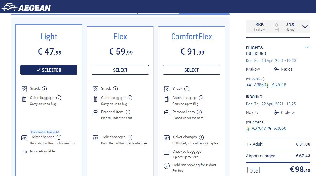Click the Light fare card title
Screen dimensions: 316x176
[x=49, y=37]
